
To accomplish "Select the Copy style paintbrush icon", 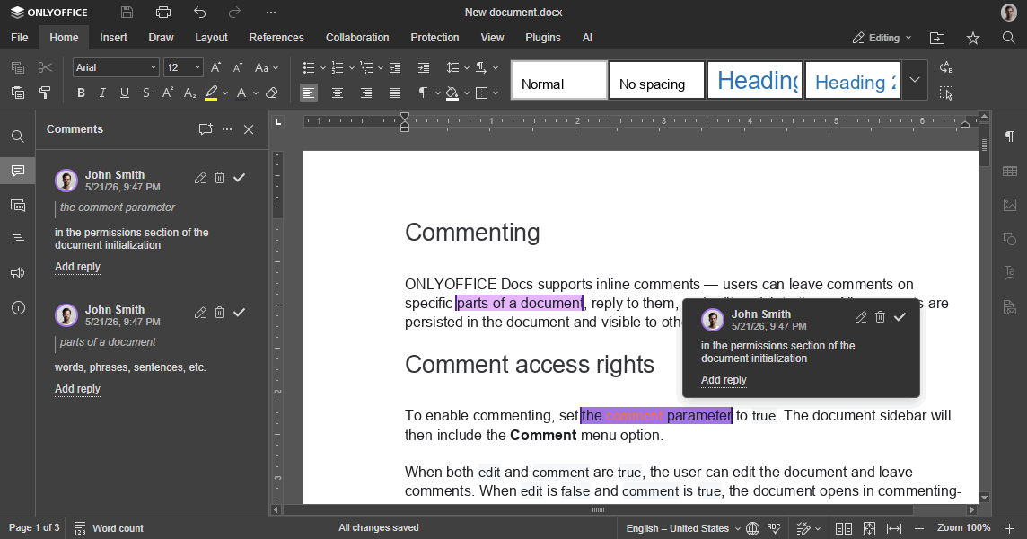I will (x=45, y=93).
